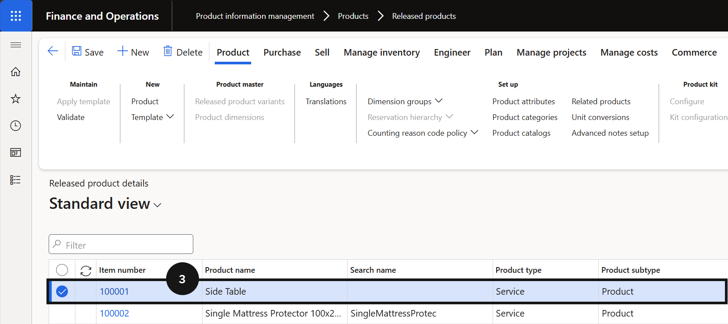
Task: Click the back arrow icon
Action: (53, 51)
